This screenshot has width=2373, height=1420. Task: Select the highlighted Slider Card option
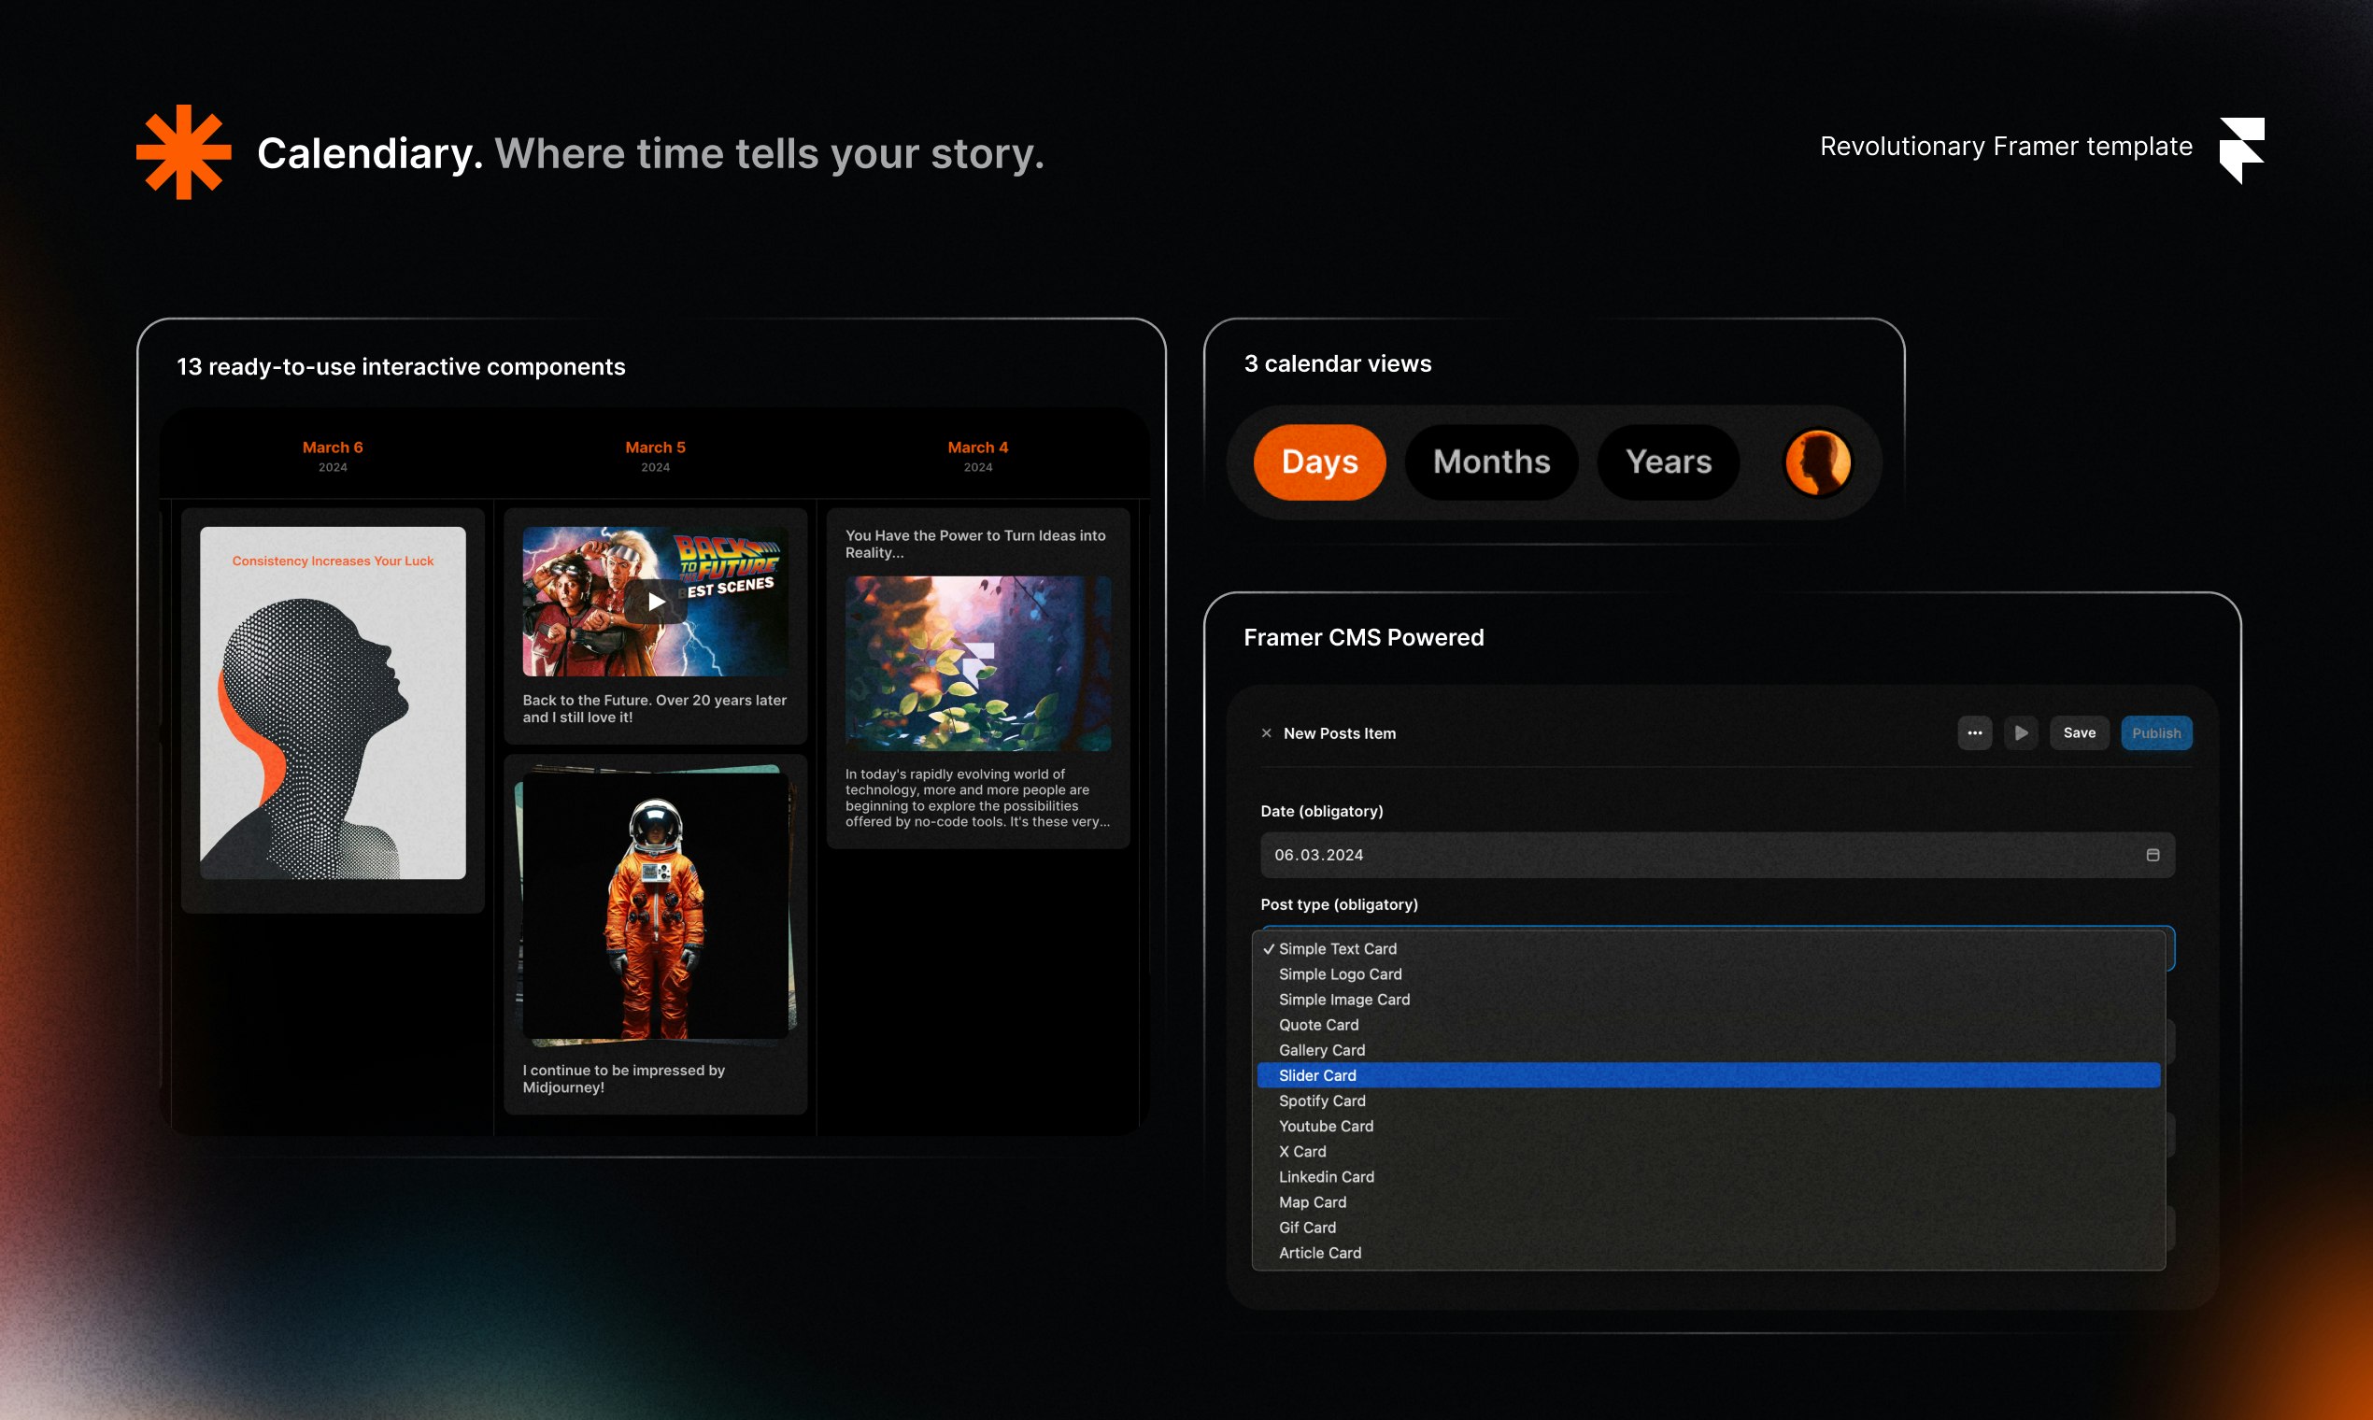1708,1075
